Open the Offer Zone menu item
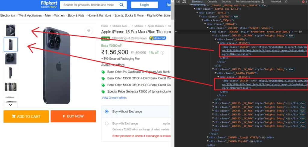Image resolution: width=308 pixels, height=147 pixels. coord(164,15)
